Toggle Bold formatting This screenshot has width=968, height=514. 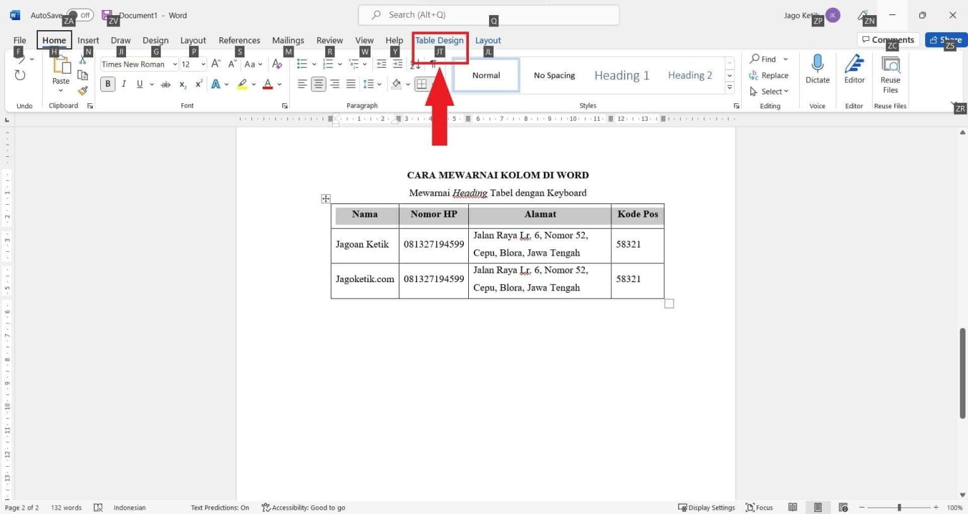(107, 84)
